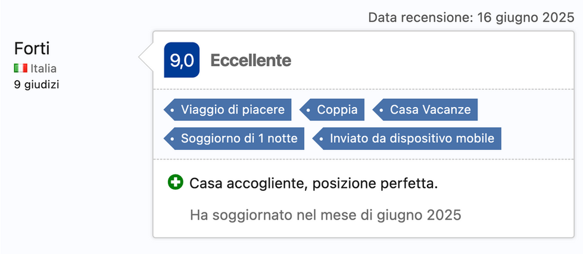
Task: Click the Ha soggiornato nel mese line
Action: [325, 215]
